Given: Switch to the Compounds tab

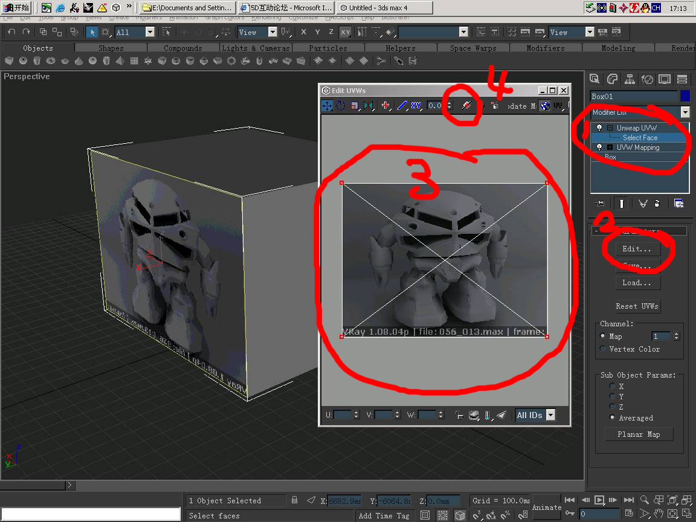Looking at the screenshot, I should point(183,48).
